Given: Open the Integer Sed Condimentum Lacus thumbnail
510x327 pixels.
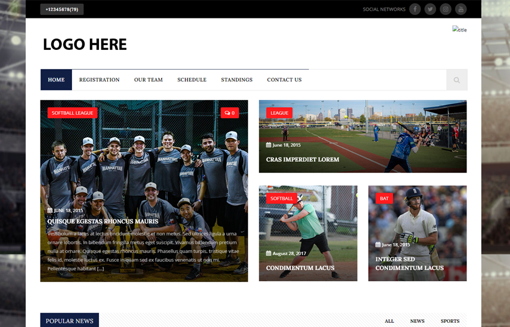Looking at the screenshot, I should 417,233.
